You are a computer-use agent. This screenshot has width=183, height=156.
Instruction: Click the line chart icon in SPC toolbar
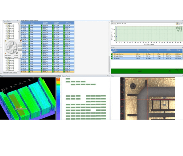pyautogui.click(x=177, y=24)
